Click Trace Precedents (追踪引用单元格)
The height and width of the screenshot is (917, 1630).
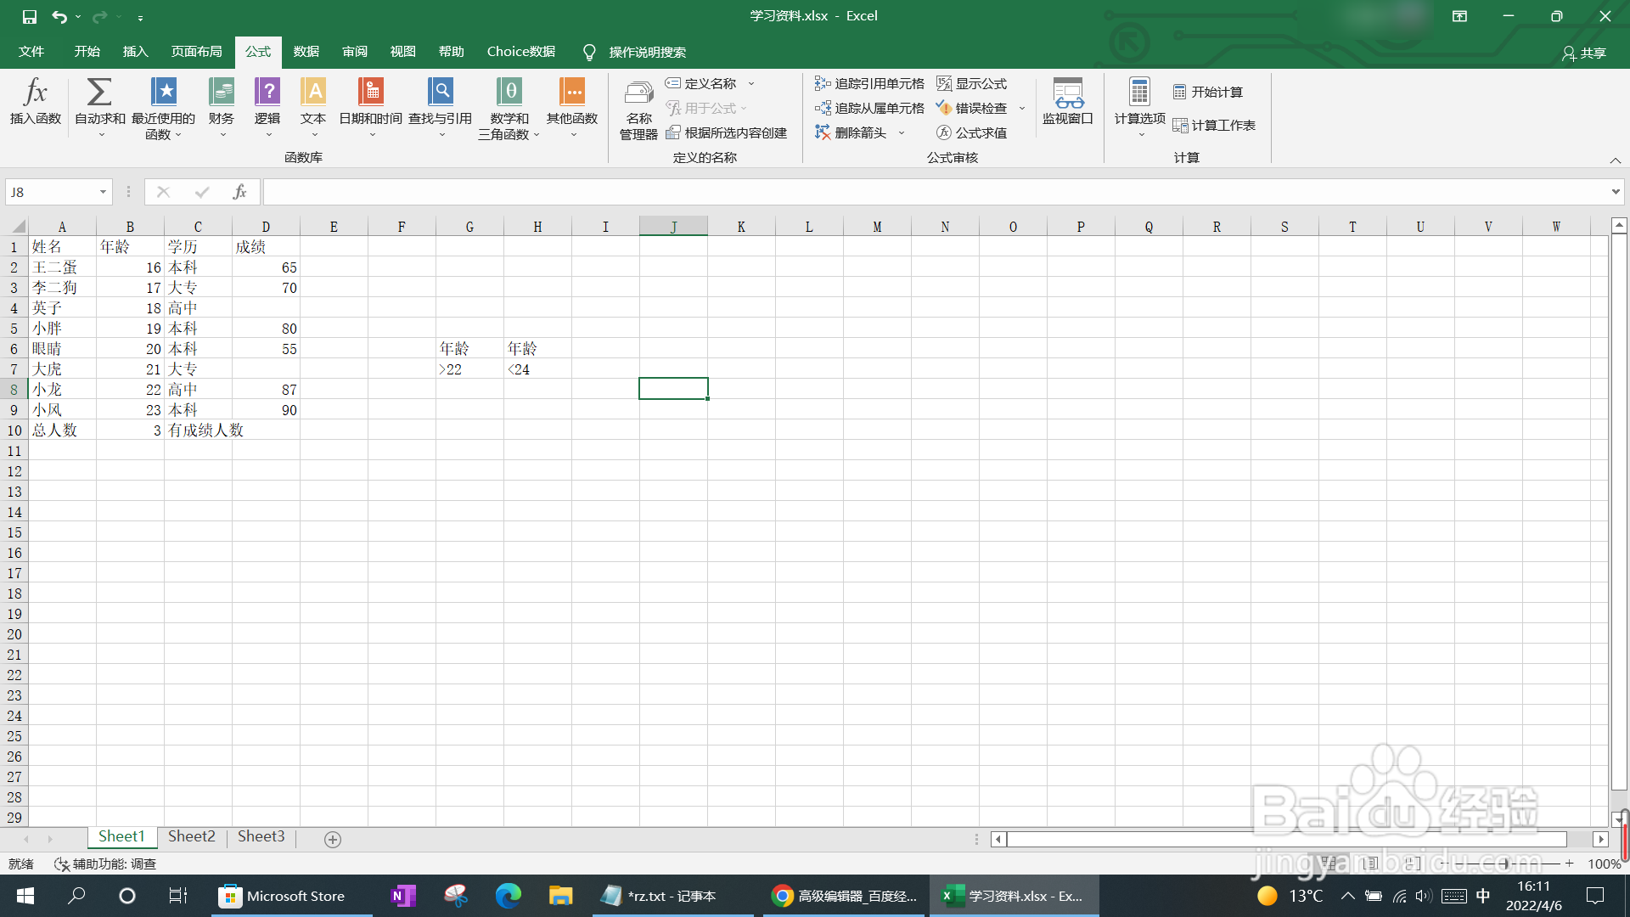869,83
